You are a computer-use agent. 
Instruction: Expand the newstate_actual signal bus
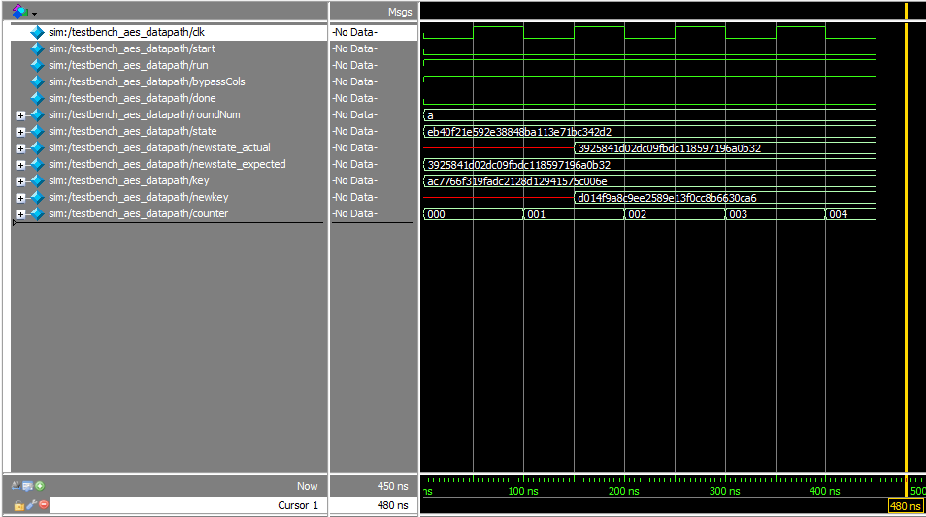point(20,148)
